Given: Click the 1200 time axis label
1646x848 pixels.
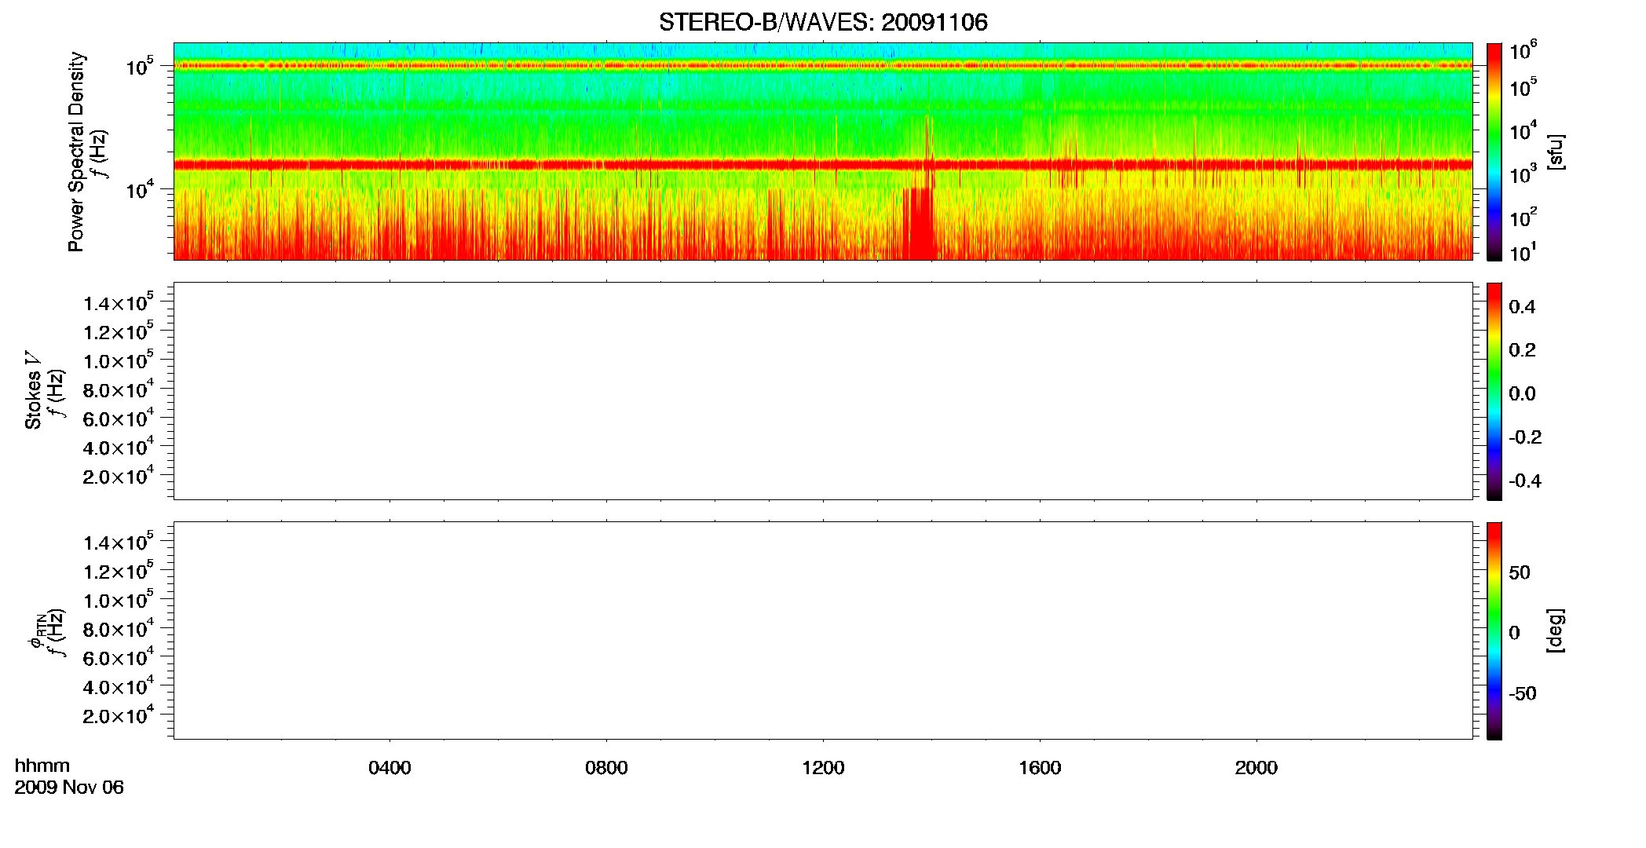Looking at the screenshot, I should point(823,768).
